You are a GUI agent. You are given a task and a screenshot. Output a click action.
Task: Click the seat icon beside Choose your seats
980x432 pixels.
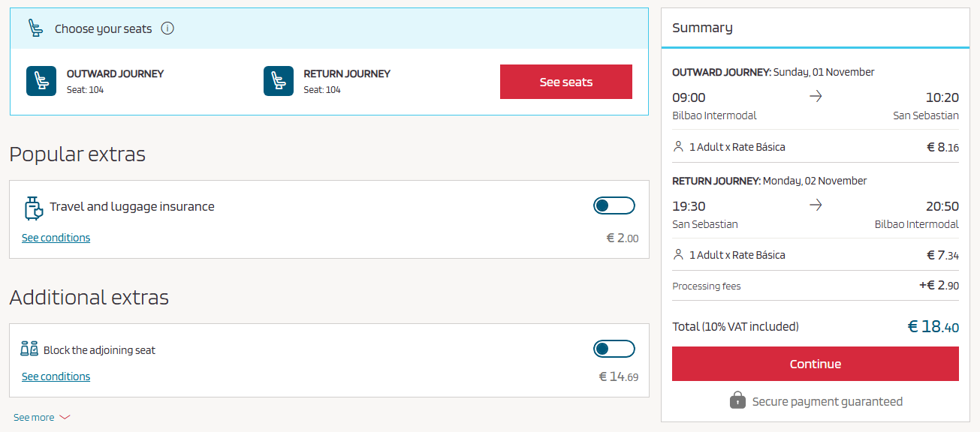pyautogui.click(x=35, y=28)
